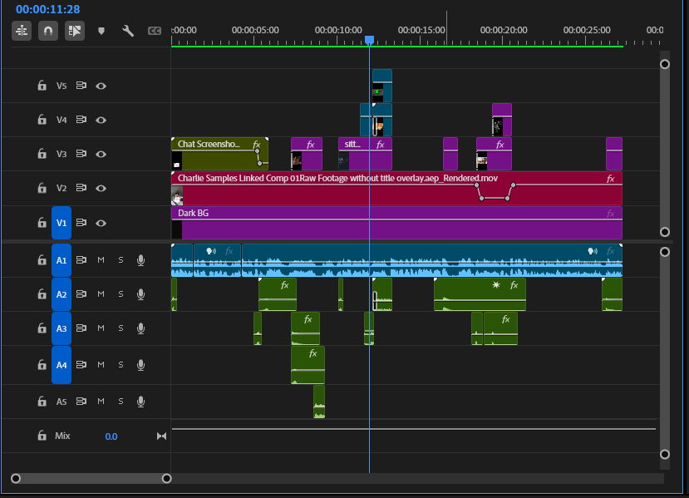Mute the A3 track
This screenshot has width=689, height=498.
[x=101, y=328]
